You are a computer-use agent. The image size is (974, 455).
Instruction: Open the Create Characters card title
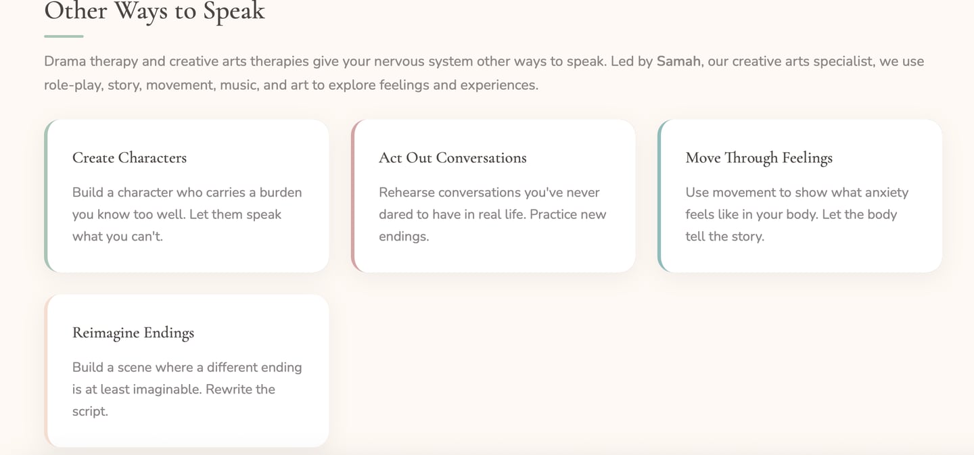click(129, 158)
